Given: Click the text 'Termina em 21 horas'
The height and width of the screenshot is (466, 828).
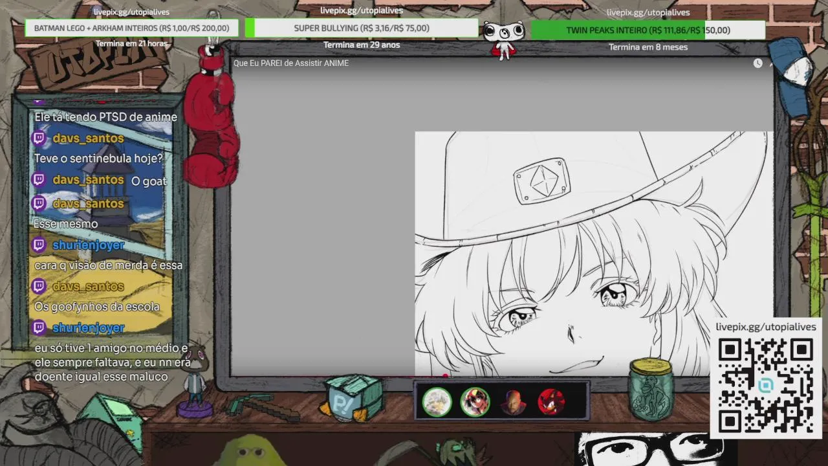Looking at the screenshot, I should pyautogui.click(x=131, y=43).
